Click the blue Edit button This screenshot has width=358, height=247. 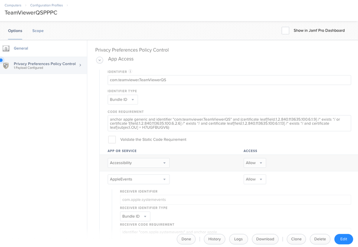[x=344, y=239]
